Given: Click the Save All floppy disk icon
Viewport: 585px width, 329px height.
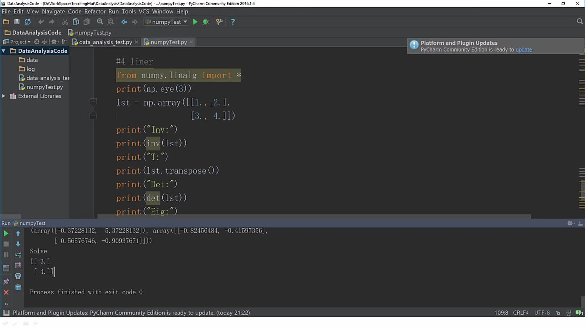Looking at the screenshot, I should pyautogui.click(x=17, y=22).
